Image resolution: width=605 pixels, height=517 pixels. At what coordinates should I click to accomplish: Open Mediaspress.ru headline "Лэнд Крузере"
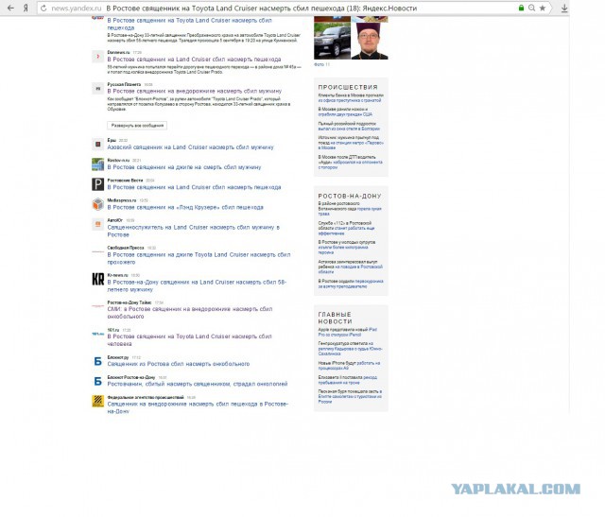click(x=185, y=208)
